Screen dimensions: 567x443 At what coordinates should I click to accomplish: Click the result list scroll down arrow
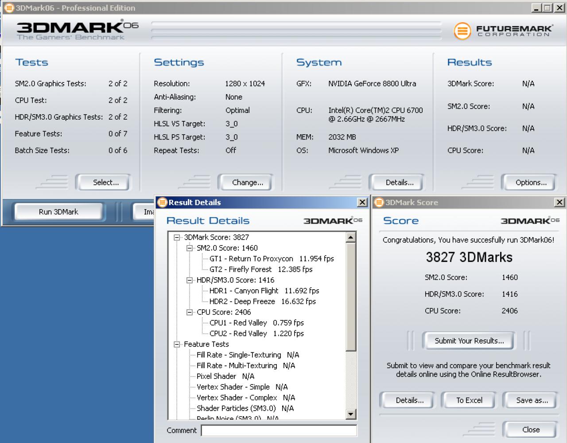click(x=350, y=414)
